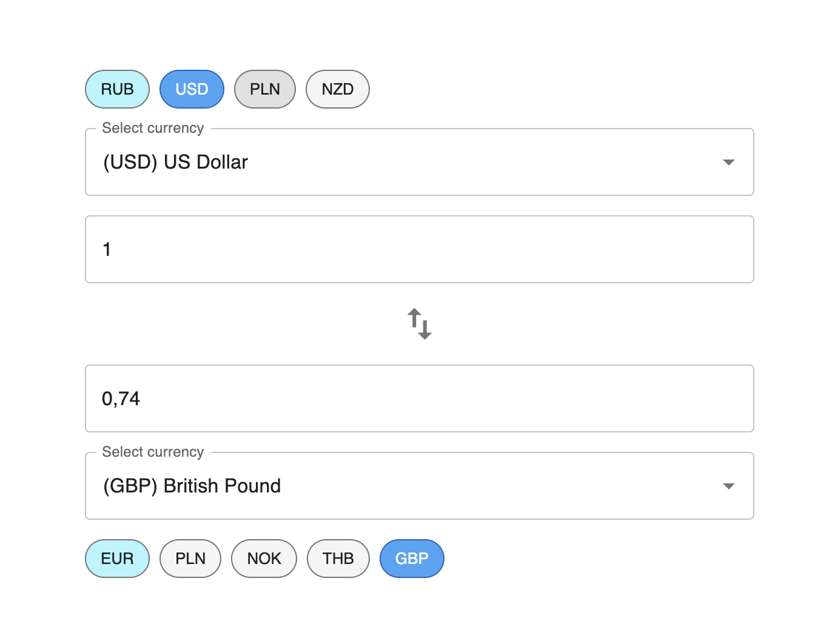Pick the NOK target currency chip
Viewport: 815px width, 638px height.
264,559
